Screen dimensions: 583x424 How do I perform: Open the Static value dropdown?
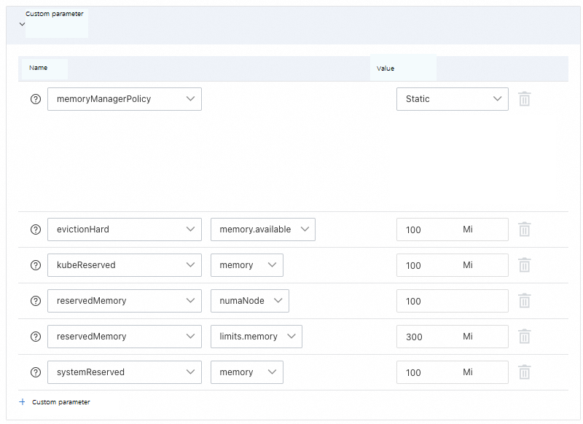pyautogui.click(x=452, y=99)
